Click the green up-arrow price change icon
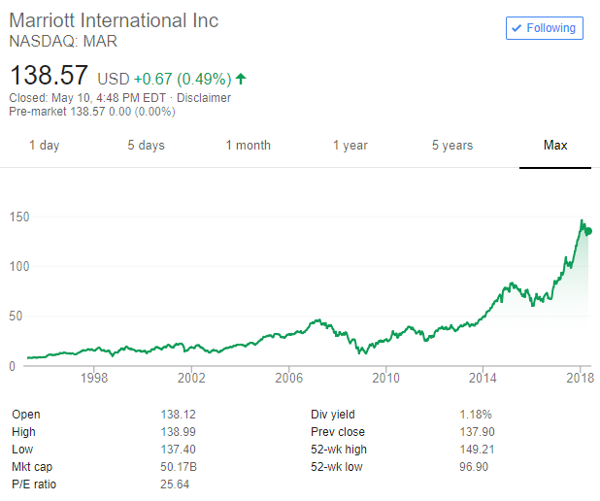600x501 pixels. point(241,79)
